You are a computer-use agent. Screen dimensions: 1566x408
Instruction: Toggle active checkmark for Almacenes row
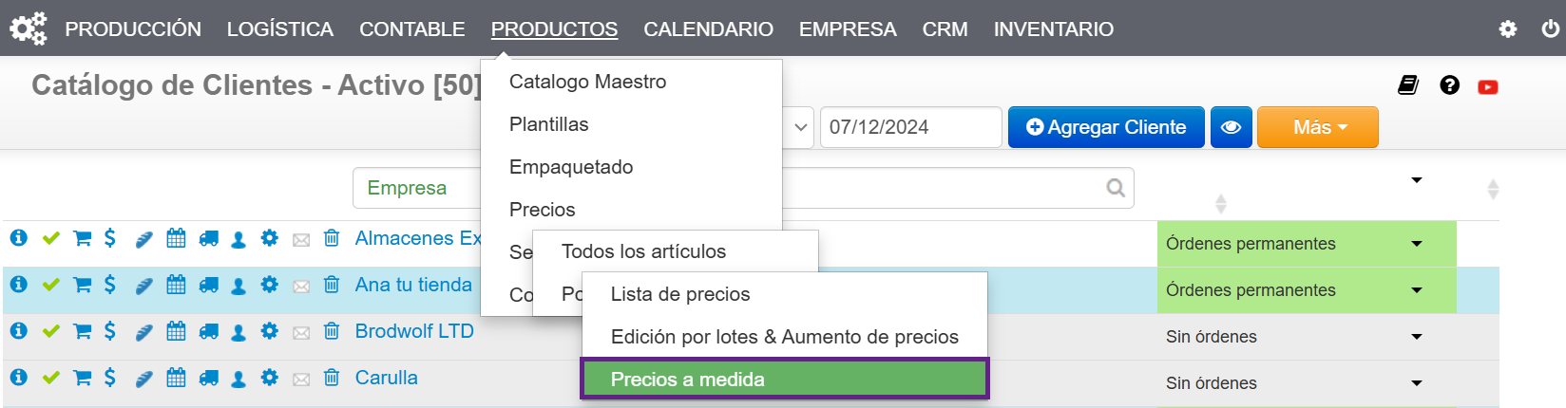tap(51, 238)
